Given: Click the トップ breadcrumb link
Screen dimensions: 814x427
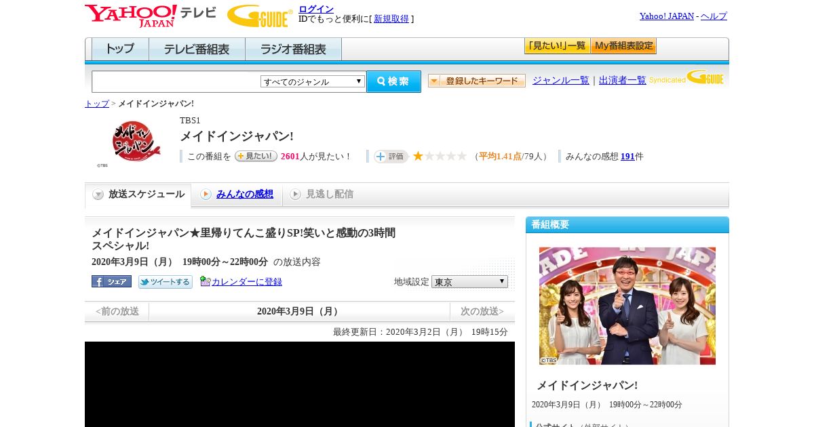Looking at the screenshot, I should pos(97,104).
